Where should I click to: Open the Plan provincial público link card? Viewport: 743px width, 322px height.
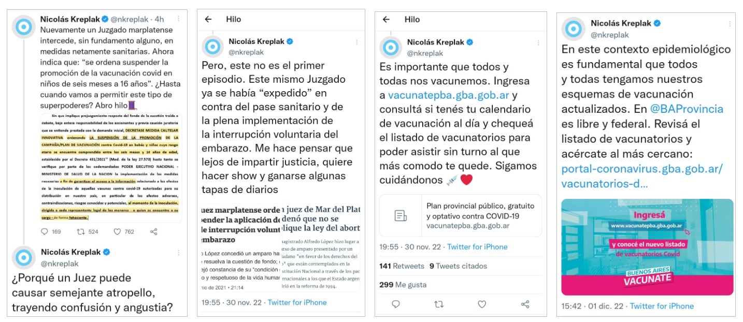click(461, 215)
